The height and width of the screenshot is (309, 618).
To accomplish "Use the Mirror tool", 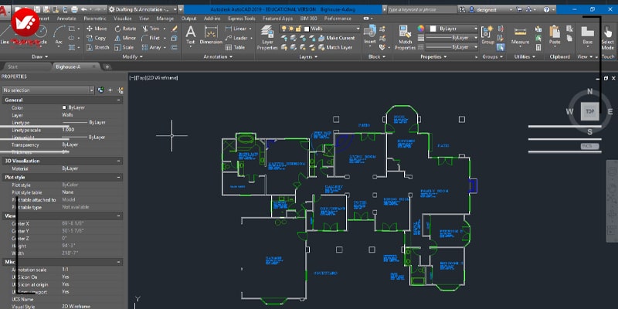I will [x=125, y=38].
